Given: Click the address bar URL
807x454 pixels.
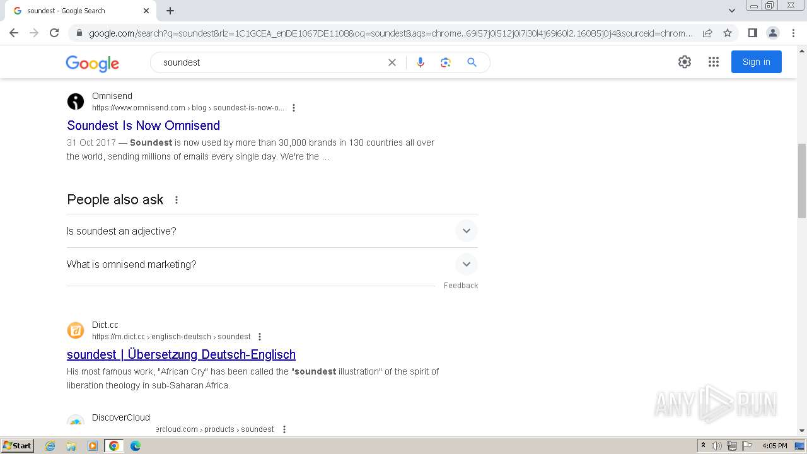Looking at the screenshot, I should (x=391, y=33).
